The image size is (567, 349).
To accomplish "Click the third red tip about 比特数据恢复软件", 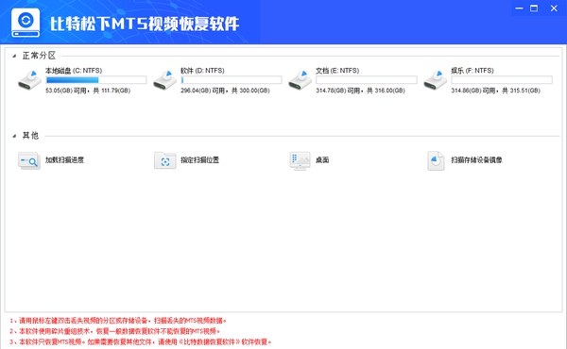I will [140, 341].
